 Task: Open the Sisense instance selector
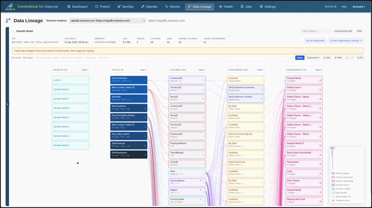(107, 20)
